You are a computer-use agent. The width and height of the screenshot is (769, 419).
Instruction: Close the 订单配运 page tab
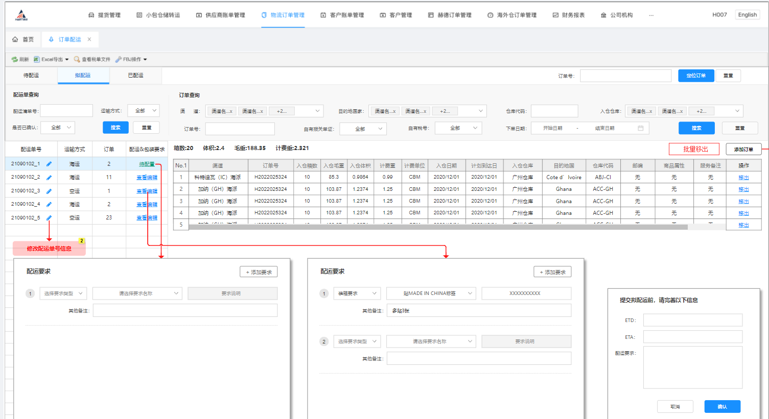[x=89, y=39]
